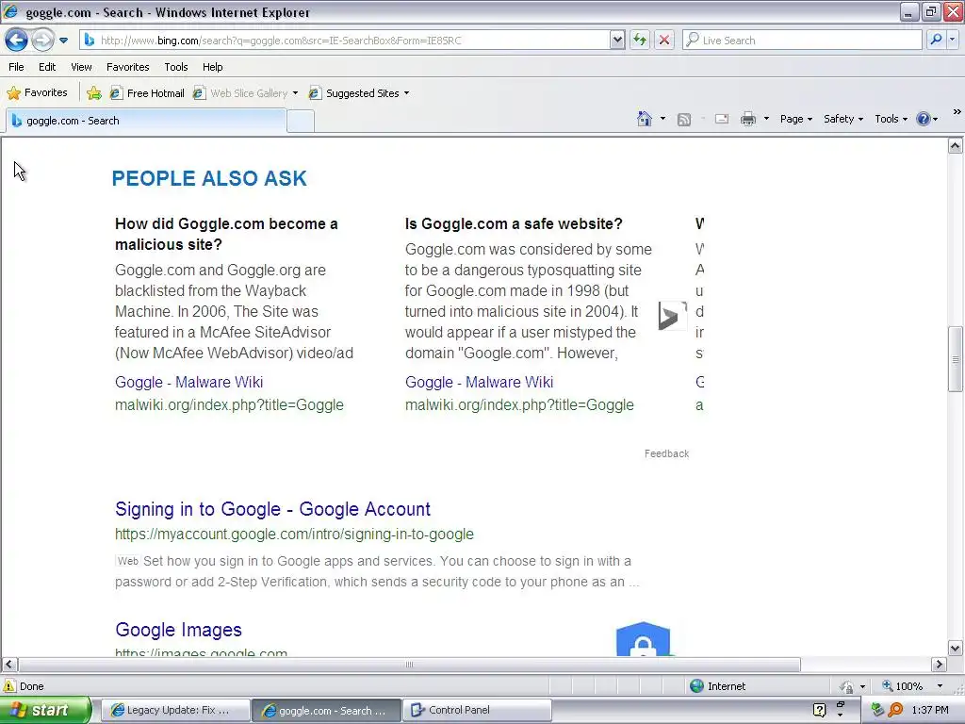
Task: Open the Free Hotmail favorite link
Action: pos(147,93)
